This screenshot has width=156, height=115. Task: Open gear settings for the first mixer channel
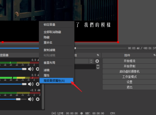37,69
